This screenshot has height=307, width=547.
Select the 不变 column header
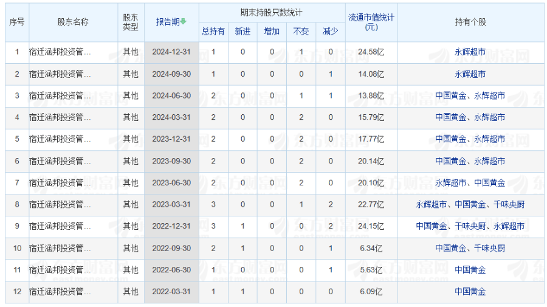click(301, 32)
